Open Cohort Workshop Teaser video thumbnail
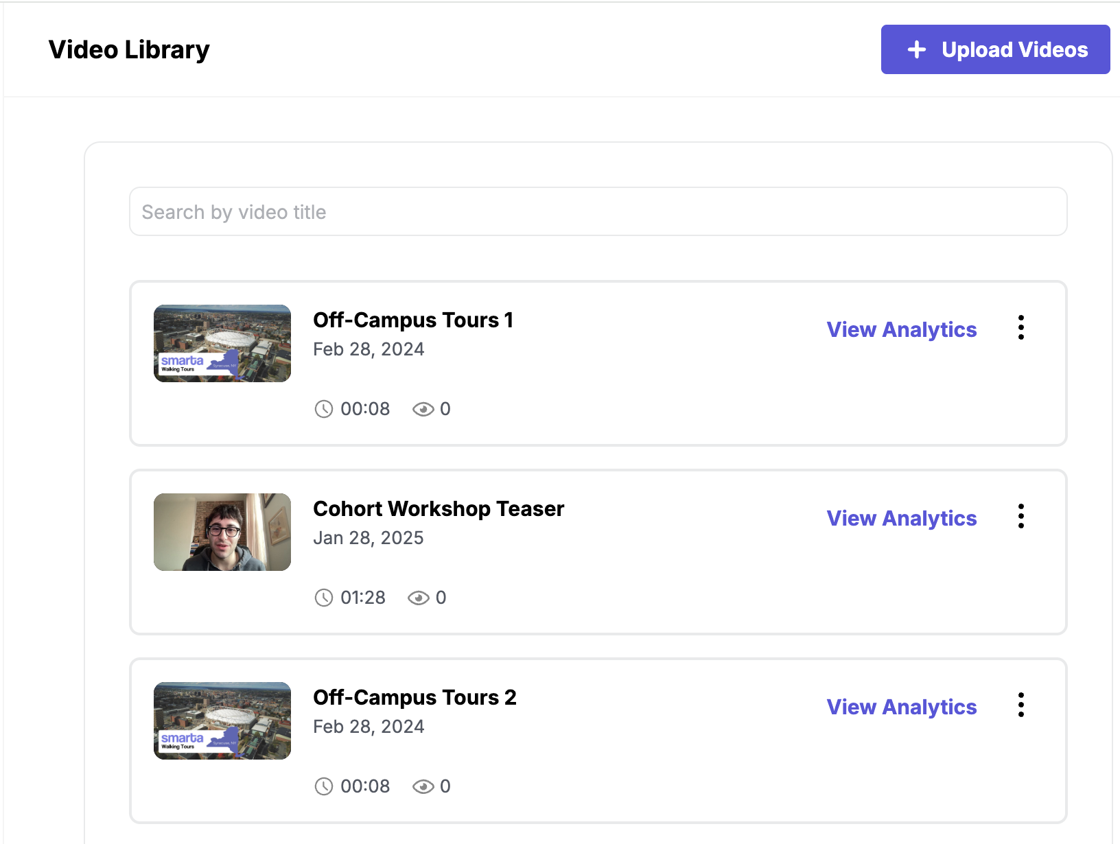The height and width of the screenshot is (844, 1120). click(222, 532)
